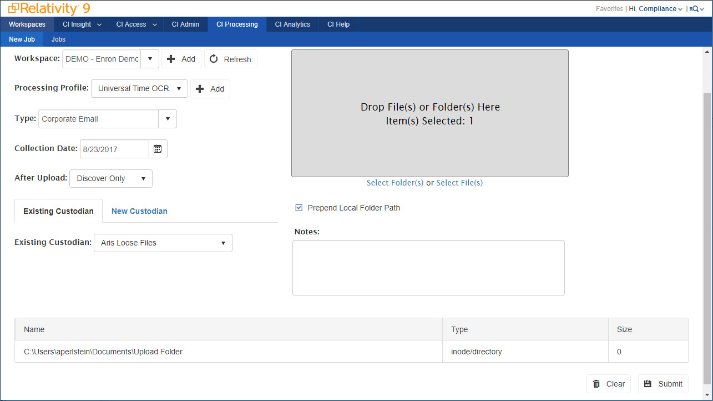Choose from Existing Custodian dropdown
This screenshot has width=713, height=401.
pyautogui.click(x=163, y=243)
